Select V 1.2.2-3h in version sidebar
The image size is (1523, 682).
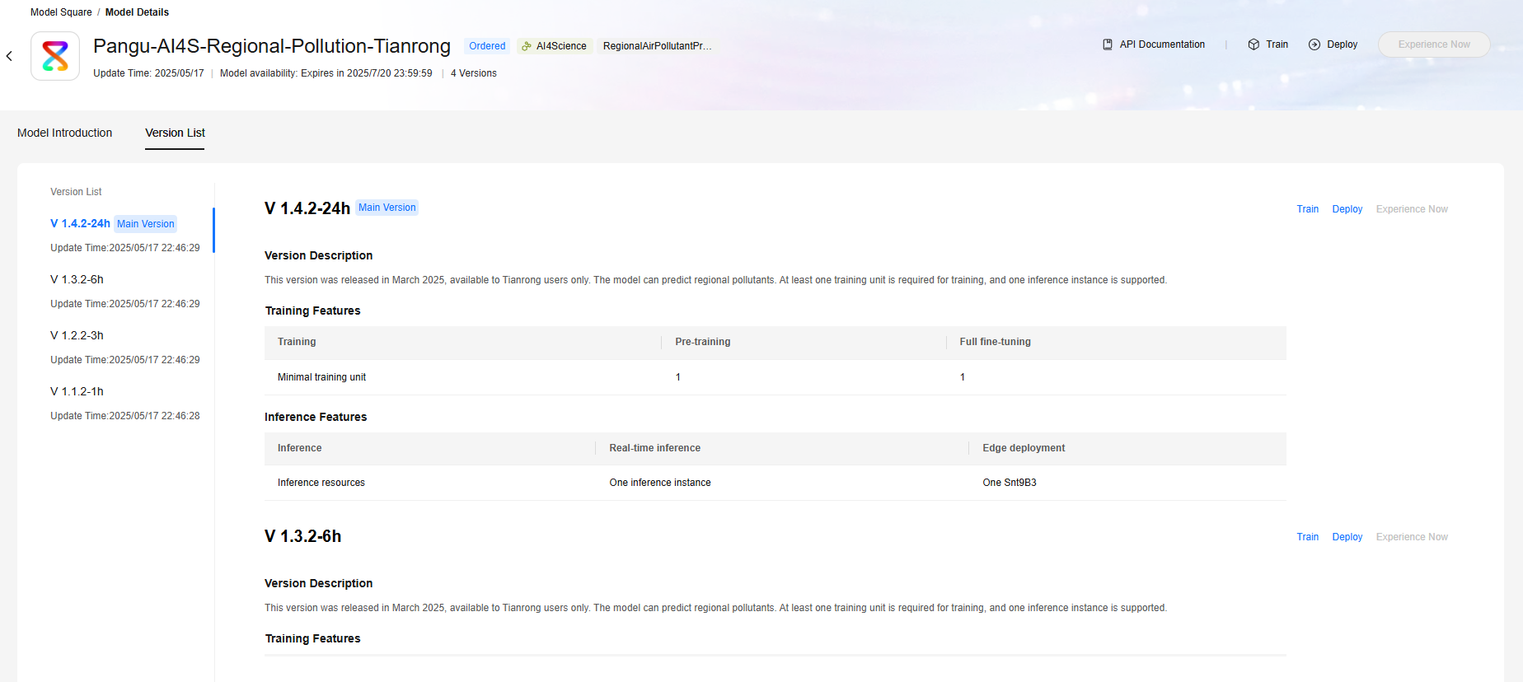(77, 335)
